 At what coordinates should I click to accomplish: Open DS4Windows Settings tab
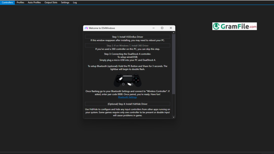pos(65,2)
